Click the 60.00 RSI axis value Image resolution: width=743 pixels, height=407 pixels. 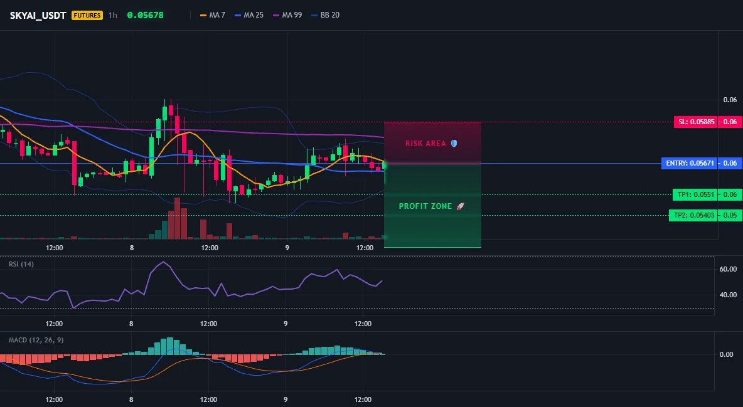[x=728, y=269]
